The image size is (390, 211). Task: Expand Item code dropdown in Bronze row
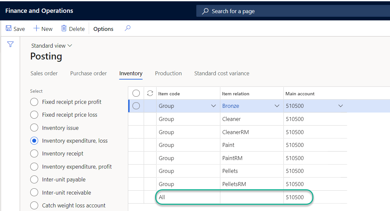(213, 106)
